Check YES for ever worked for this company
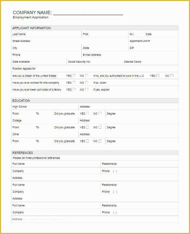 pos(74,82)
